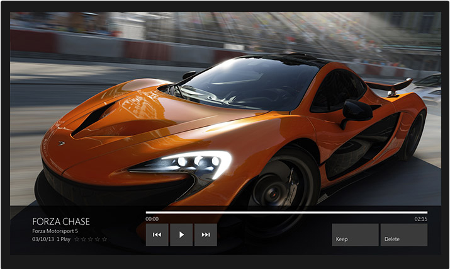Image resolution: width=450 pixels, height=269 pixels.
Task: Give the clip a two-star rating
Action: (84, 239)
